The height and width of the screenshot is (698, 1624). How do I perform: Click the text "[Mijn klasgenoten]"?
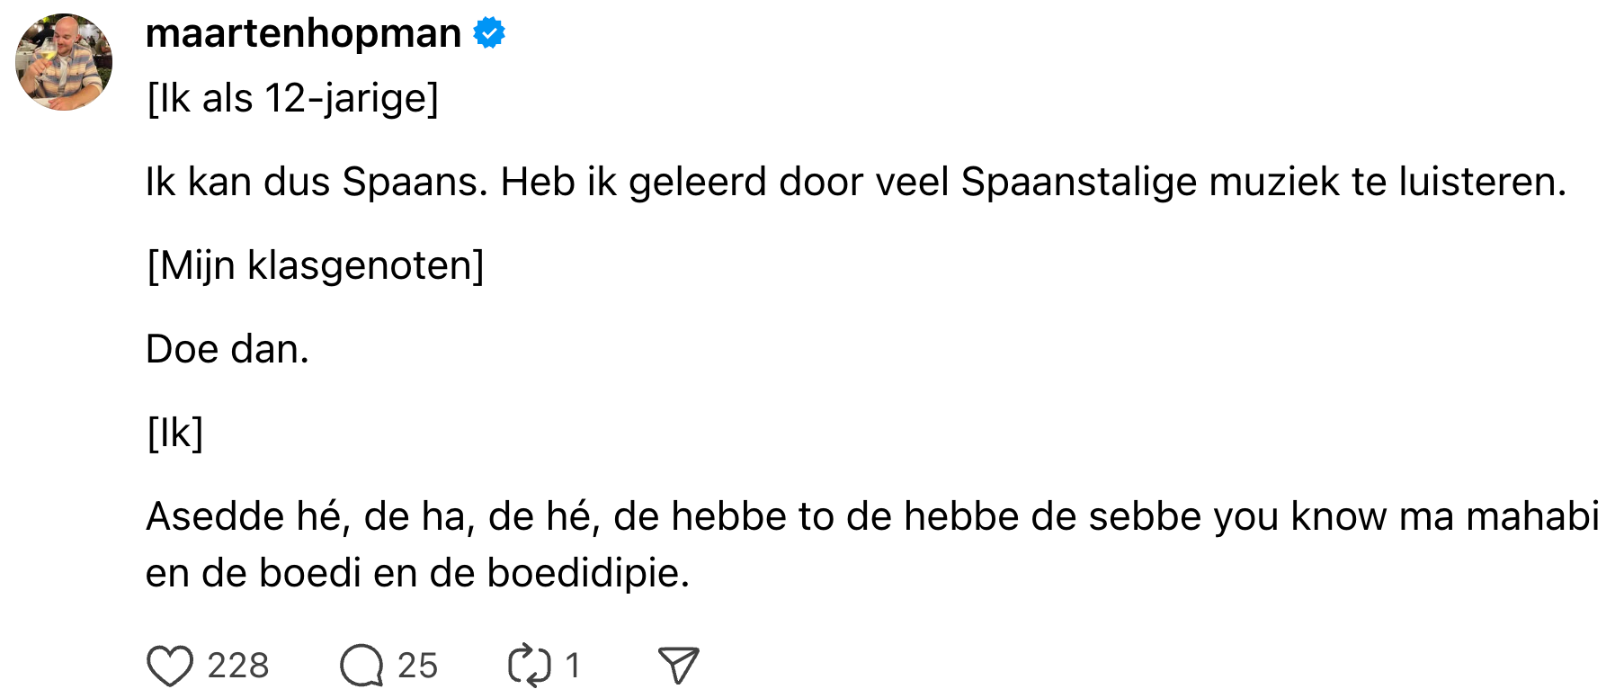(x=316, y=265)
